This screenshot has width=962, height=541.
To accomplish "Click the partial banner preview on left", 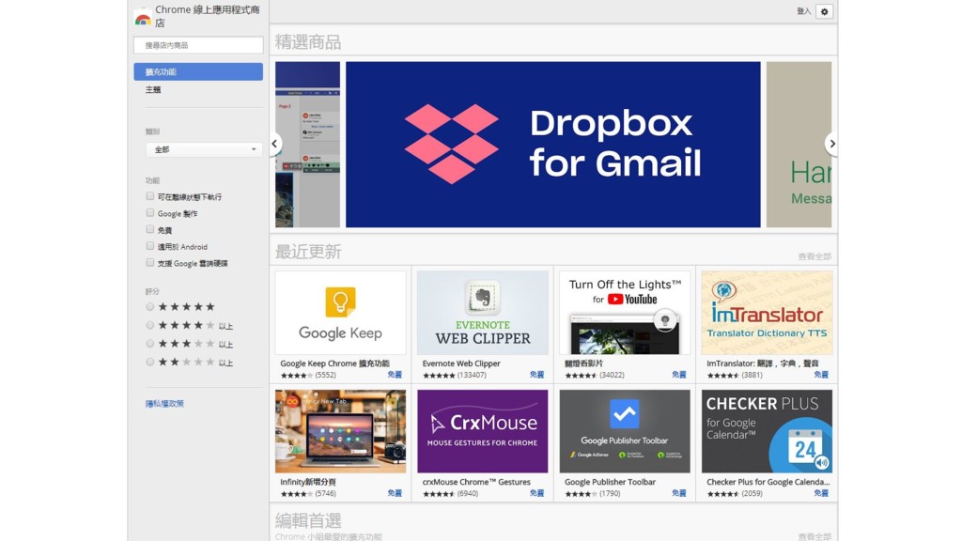I will point(307,144).
